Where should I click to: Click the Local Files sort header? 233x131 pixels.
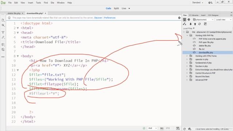189,28
